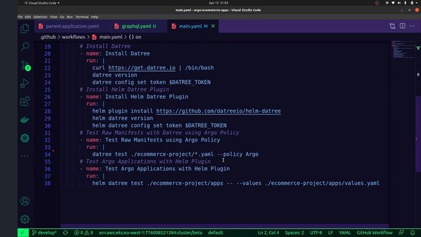Click line number 19 in the gutter
The width and height of the screenshot is (421, 237).
47,47
